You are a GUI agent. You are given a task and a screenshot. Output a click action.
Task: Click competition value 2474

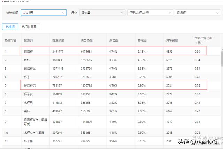coord(169,94)
